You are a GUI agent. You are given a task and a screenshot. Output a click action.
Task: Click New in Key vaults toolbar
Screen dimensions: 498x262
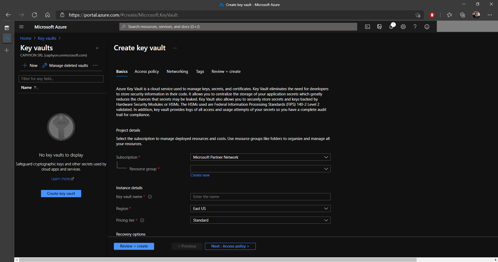click(x=30, y=65)
